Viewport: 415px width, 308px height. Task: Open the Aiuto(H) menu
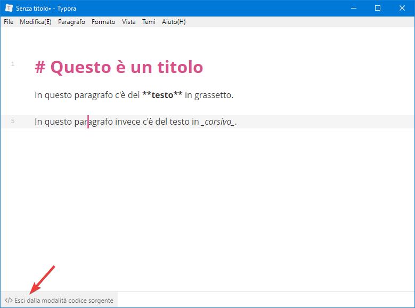[x=174, y=22]
